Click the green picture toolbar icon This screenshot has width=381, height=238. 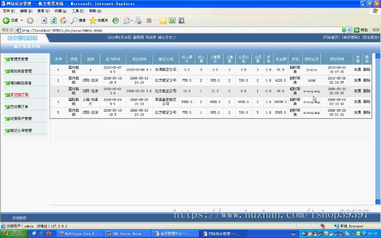172,21
